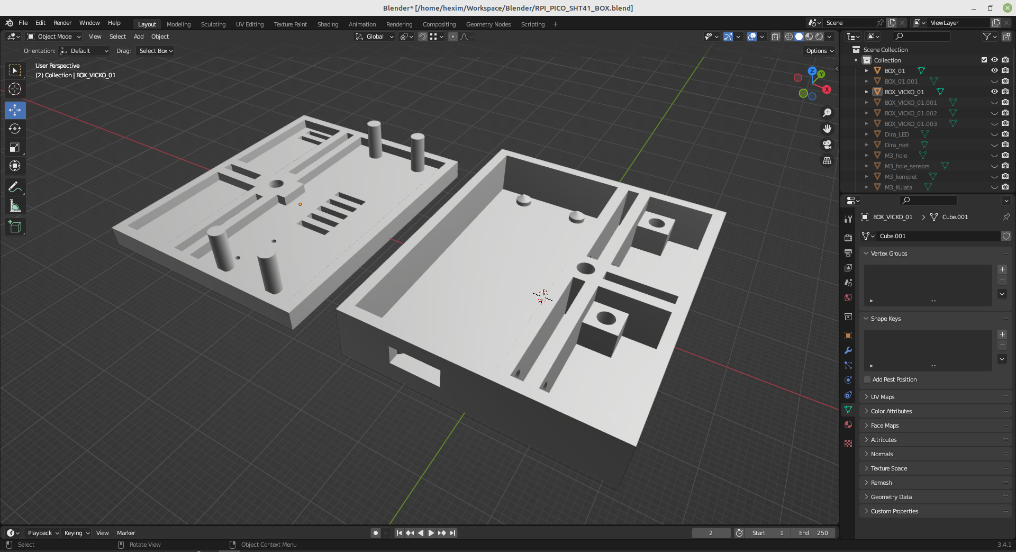The height and width of the screenshot is (552, 1016).
Task: Activate the Rotate tool
Action: pos(15,129)
